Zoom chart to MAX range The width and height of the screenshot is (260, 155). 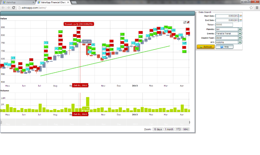(186, 129)
